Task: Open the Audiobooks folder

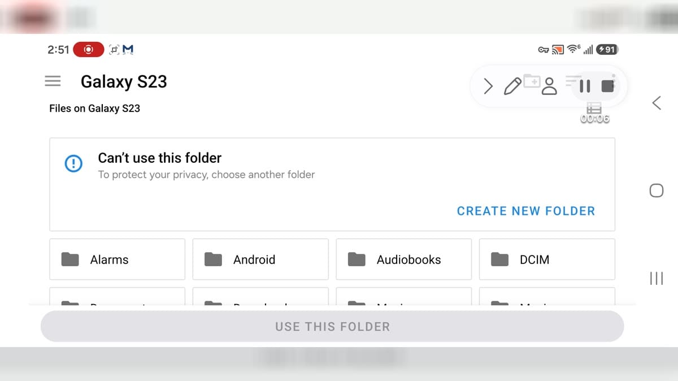Action: [x=403, y=259]
